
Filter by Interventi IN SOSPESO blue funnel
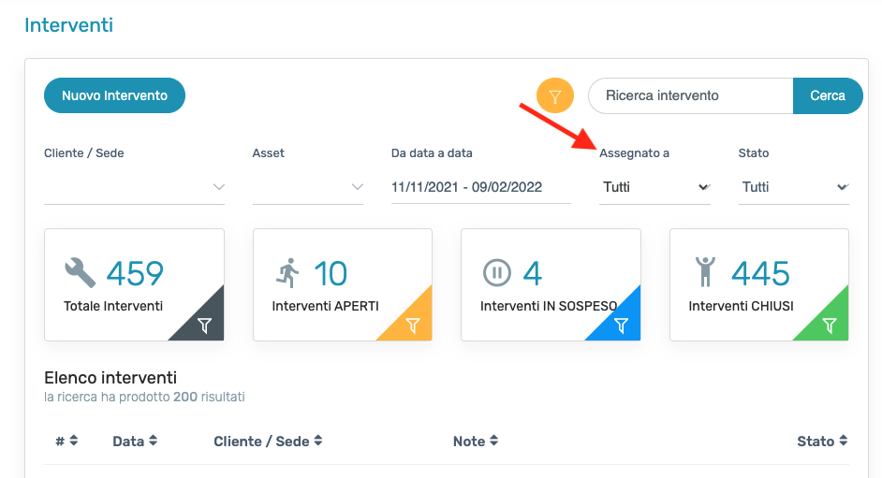(x=621, y=326)
